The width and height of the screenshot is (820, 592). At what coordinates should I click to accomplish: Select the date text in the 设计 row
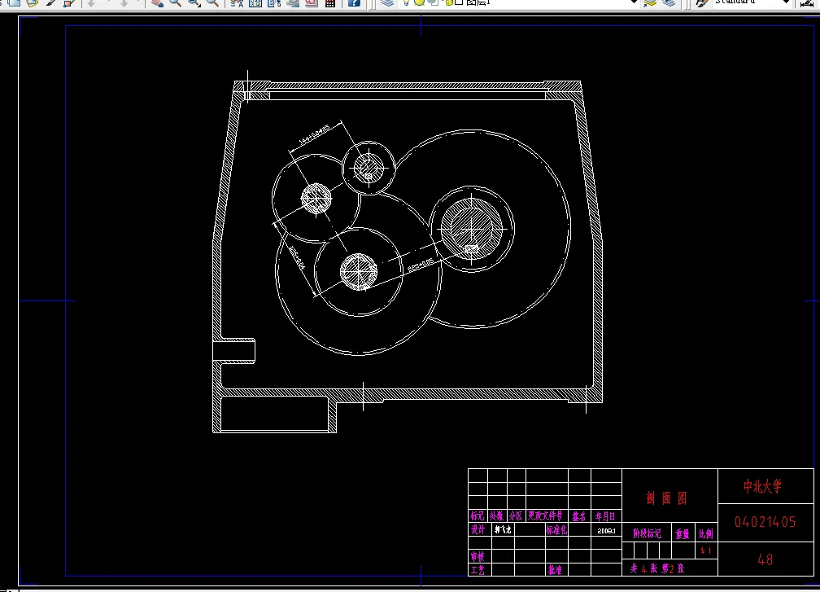pos(607,531)
